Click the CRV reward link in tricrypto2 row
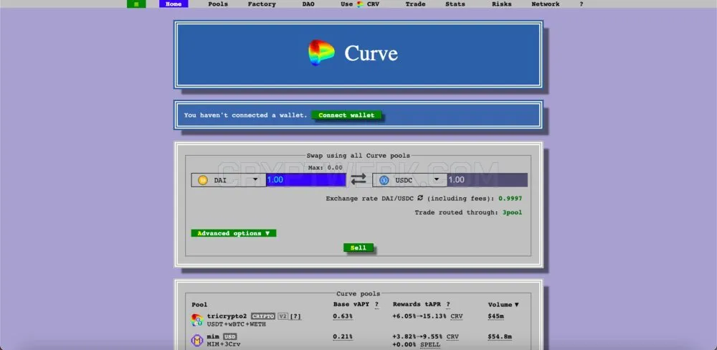This screenshot has width=717, height=350. pos(456,316)
